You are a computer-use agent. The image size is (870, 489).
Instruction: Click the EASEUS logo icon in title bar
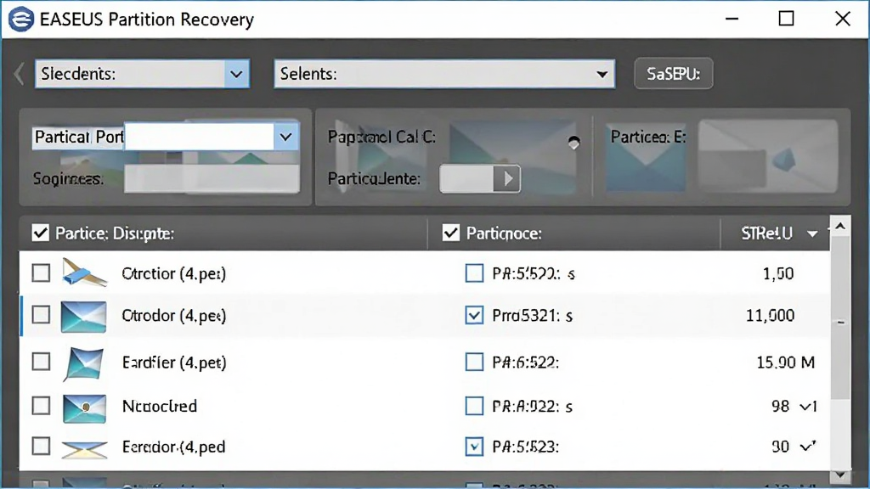21,20
